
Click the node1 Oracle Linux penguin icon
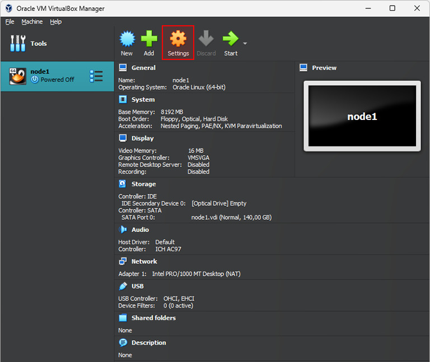pos(18,76)
